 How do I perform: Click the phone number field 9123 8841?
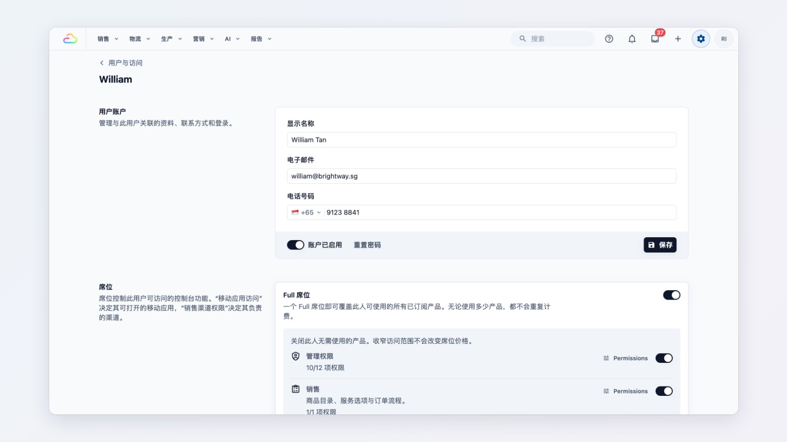[x=499, y=213]
